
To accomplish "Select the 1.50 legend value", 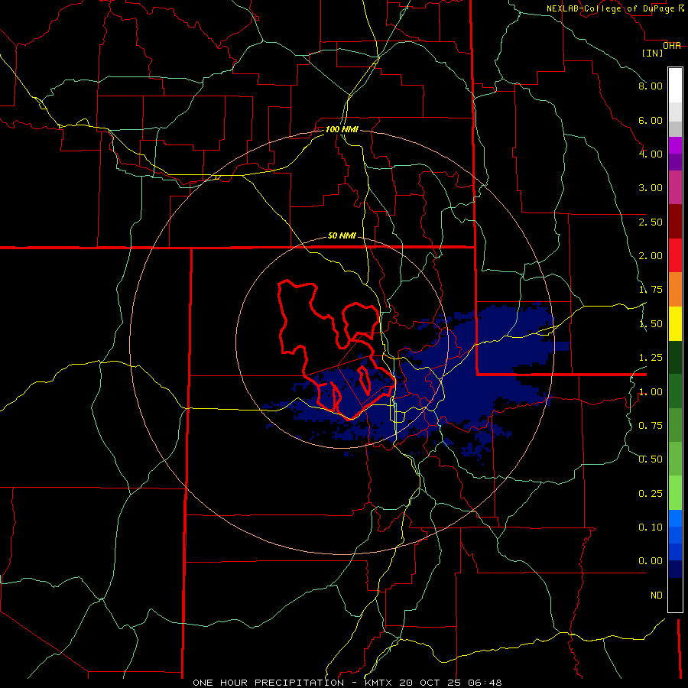I will 651,324.
